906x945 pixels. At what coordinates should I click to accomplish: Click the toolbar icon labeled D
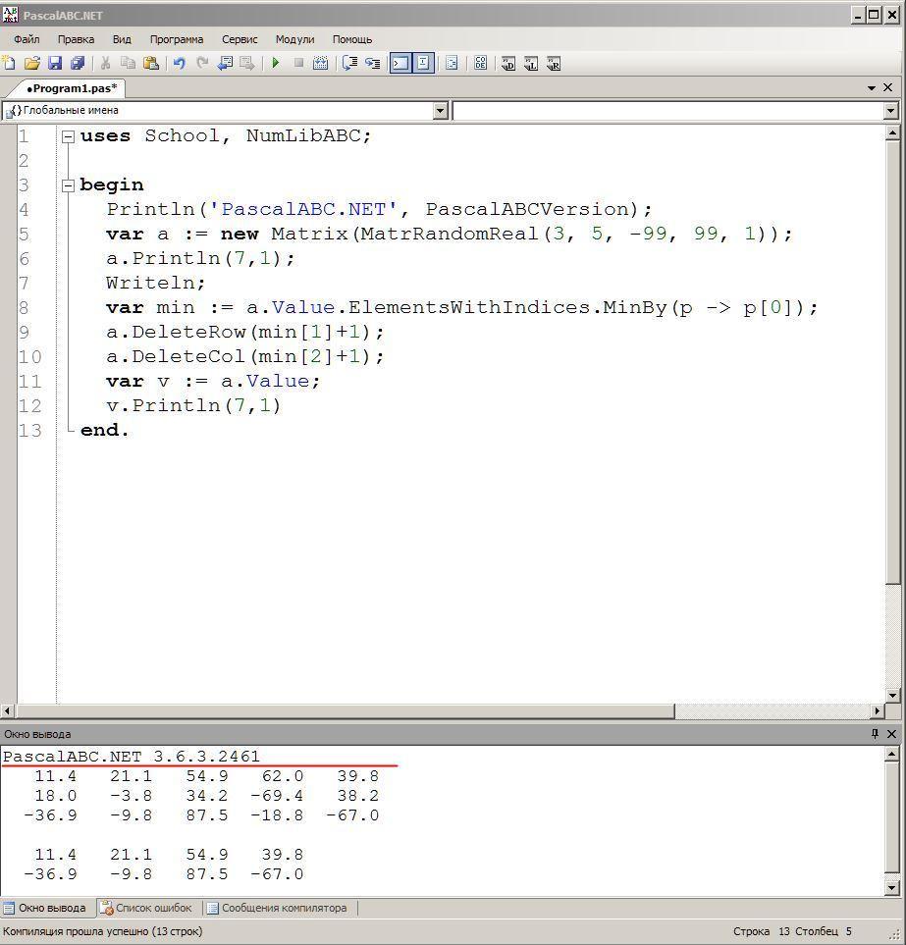click(x=508, y=63)
